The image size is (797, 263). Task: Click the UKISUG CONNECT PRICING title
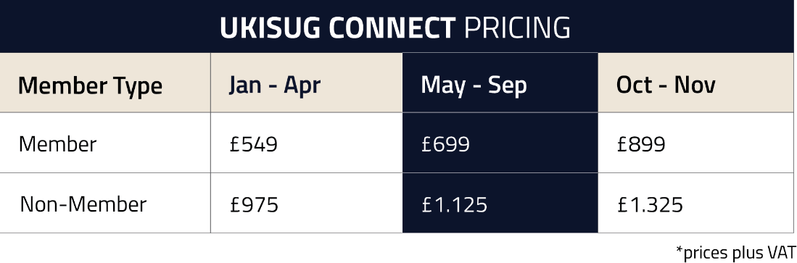tap(395, 28)
